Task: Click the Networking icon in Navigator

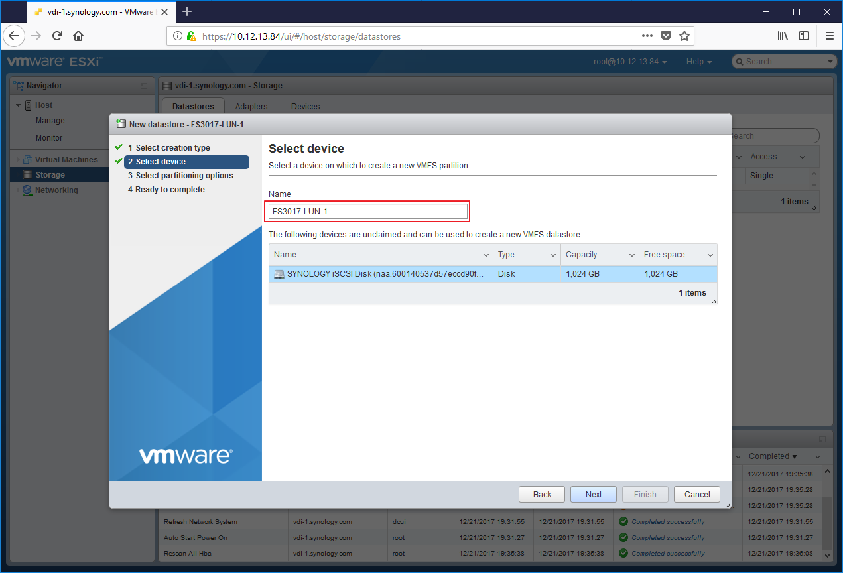Action: [27, 190]
